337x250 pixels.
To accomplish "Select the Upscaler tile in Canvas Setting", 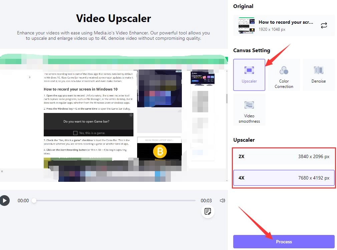I will (x=249, y=75).
